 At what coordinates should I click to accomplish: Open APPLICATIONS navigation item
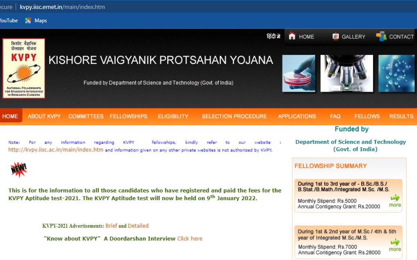pyautogui.click(x=297, y=116)
